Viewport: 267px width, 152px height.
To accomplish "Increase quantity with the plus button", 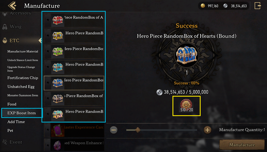I will (207, 130).
